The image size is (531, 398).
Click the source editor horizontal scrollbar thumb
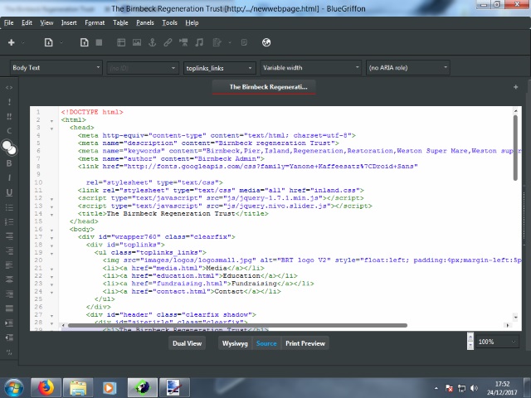[237, 325]
